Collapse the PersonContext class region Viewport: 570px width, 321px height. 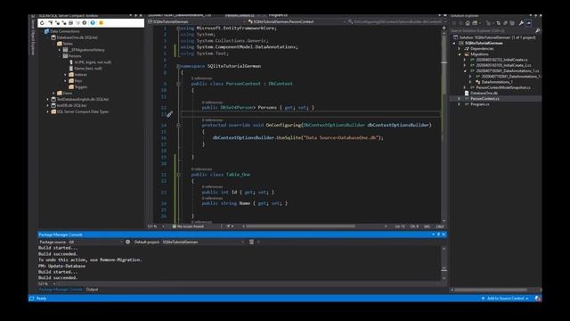click(178, 84)
